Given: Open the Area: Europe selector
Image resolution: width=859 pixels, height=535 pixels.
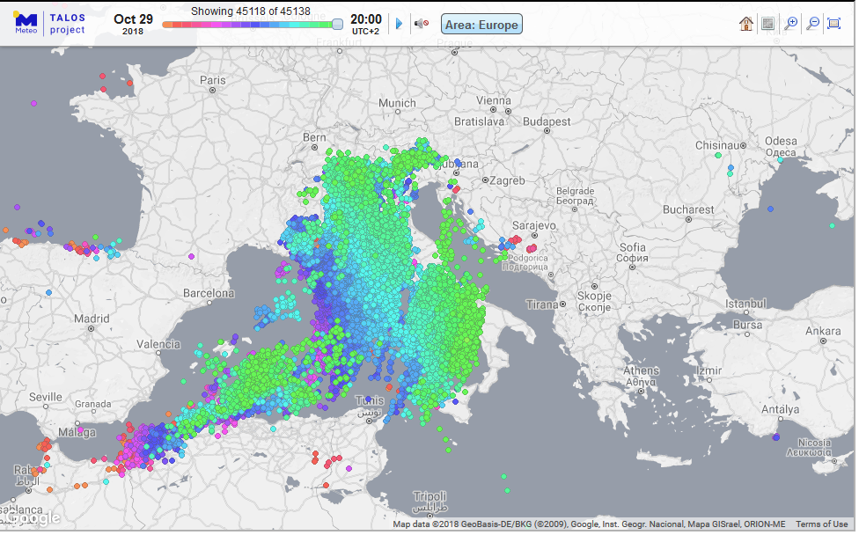Looking at the screenshot, I should click(481, 24).
